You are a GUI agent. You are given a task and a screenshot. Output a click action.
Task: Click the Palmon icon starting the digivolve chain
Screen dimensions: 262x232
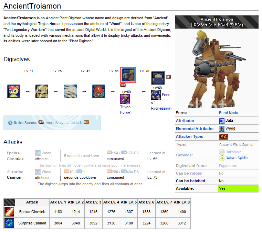(13, 91)
